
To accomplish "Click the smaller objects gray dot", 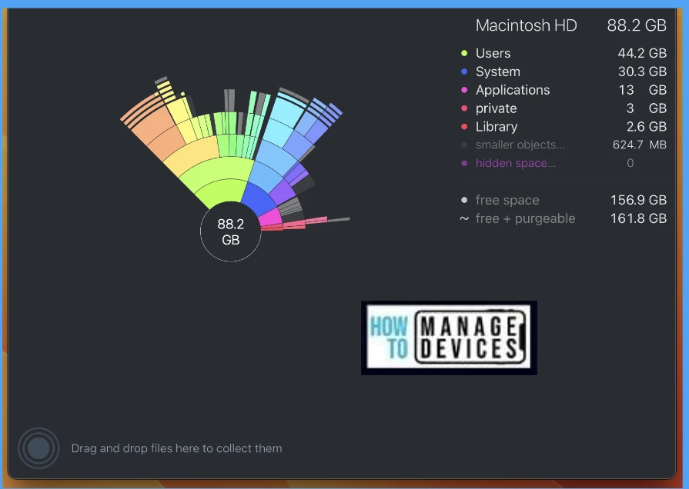I will (464, 145).
